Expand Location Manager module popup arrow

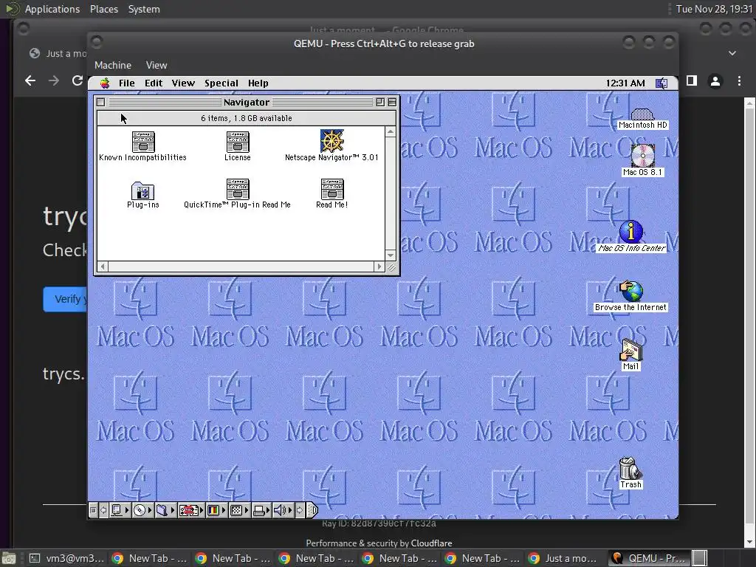(x=202, y=510)
